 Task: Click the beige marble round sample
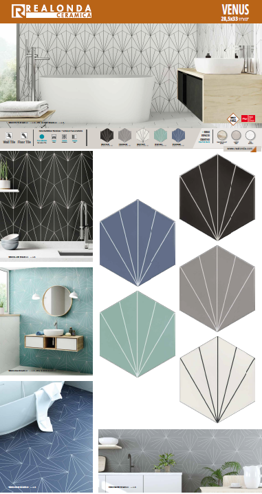pyautogui.click(x=222, y=135)
